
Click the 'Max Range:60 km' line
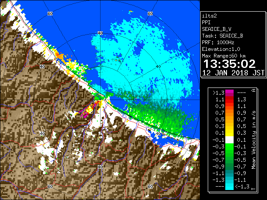coord(224,56)
